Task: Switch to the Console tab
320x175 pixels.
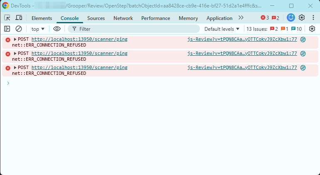Action: (x=69, y=18)
